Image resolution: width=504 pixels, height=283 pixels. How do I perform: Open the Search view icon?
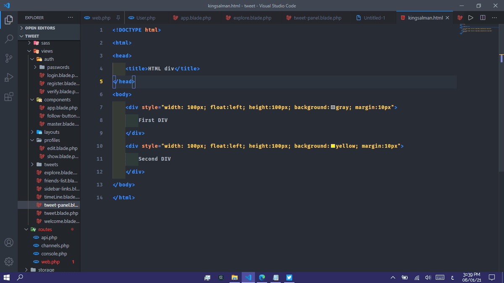tap(9, 39)
